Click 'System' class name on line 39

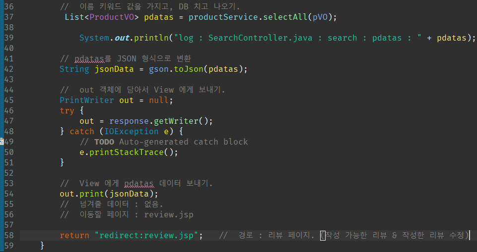click(94, 38)
